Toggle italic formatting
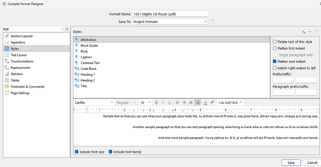The width and height of the screenshot is (321, 167). tap(163, 102)
